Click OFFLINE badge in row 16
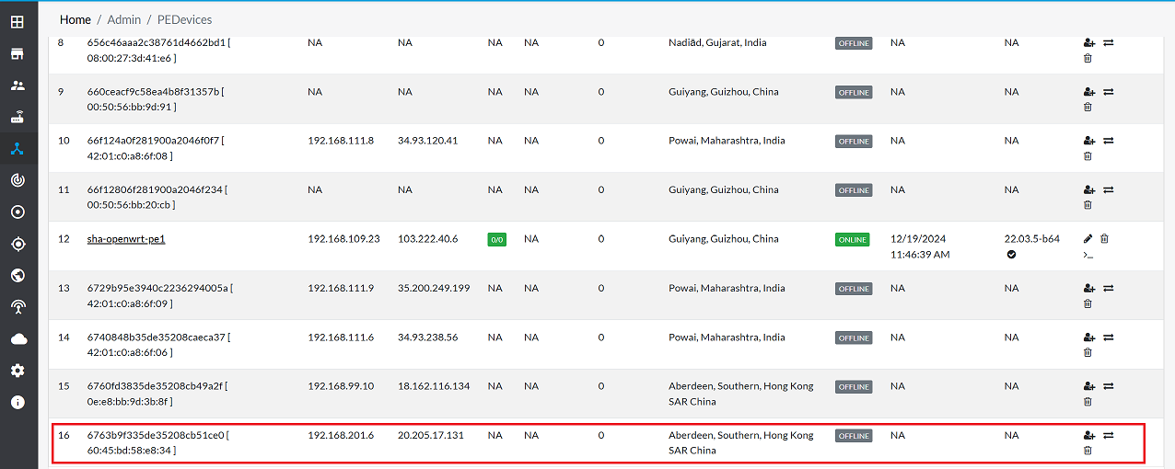The image size is (1175, 469). coord(854,436)
